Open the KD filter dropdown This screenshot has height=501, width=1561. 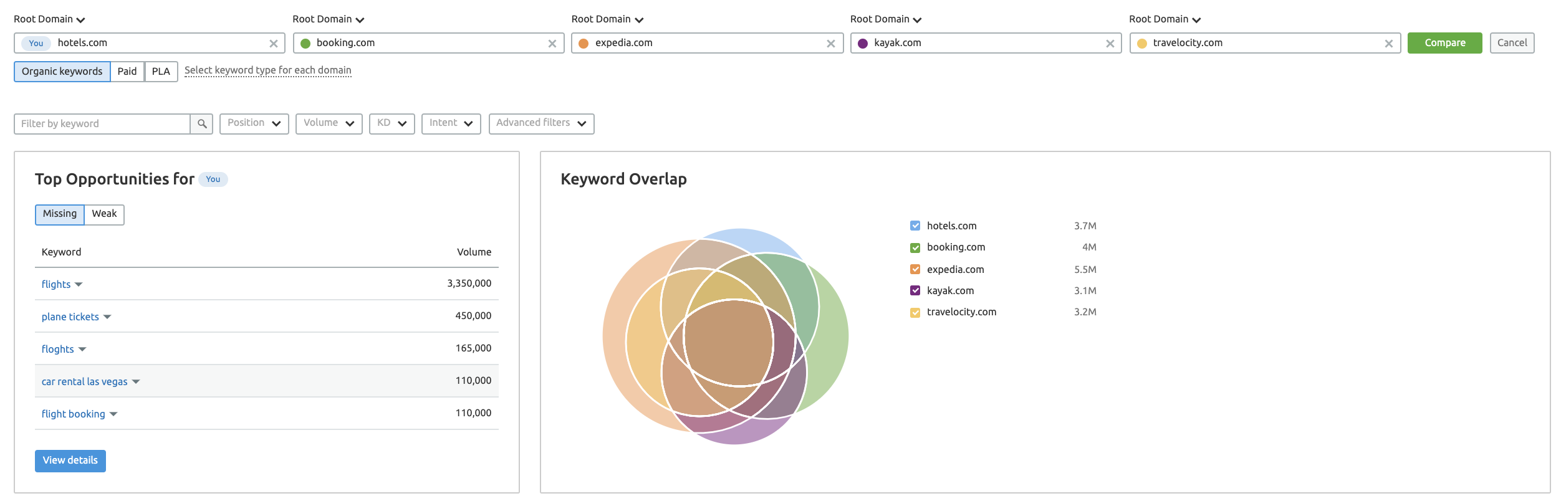click(392, 123)
